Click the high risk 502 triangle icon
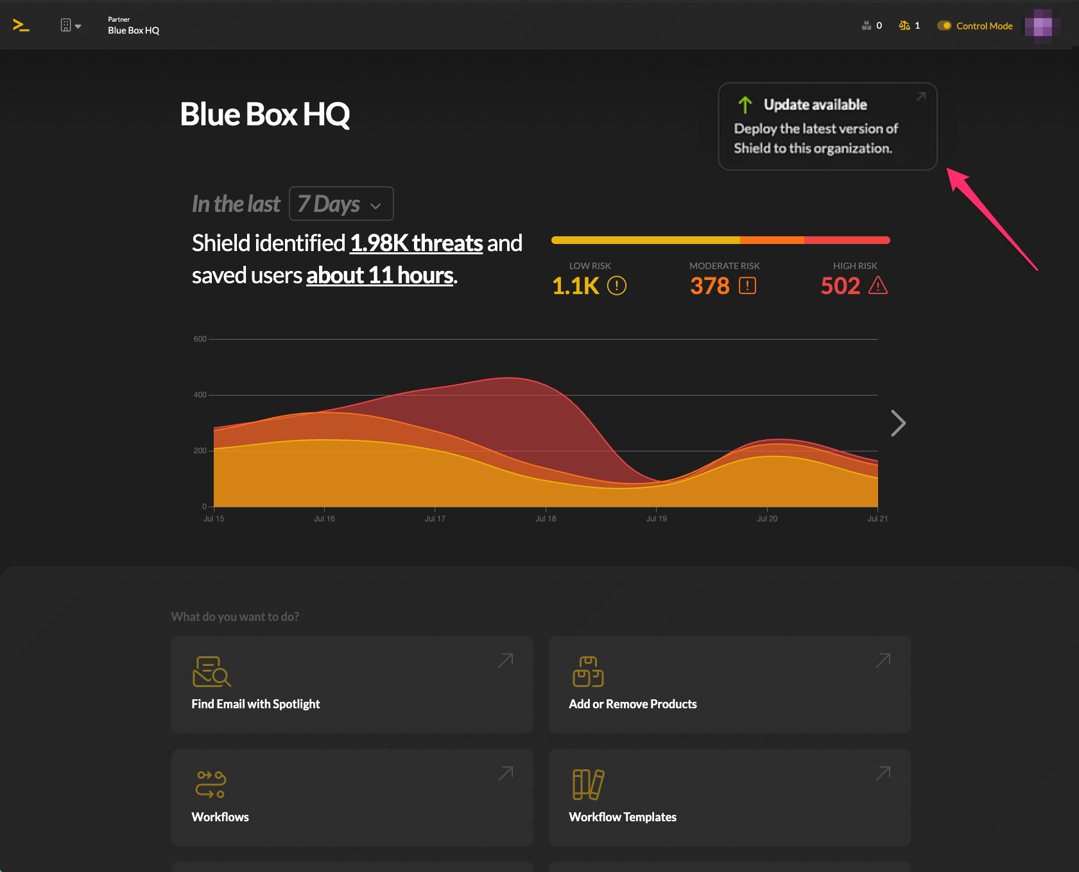1079x872 pixels. tap(878, 285)
